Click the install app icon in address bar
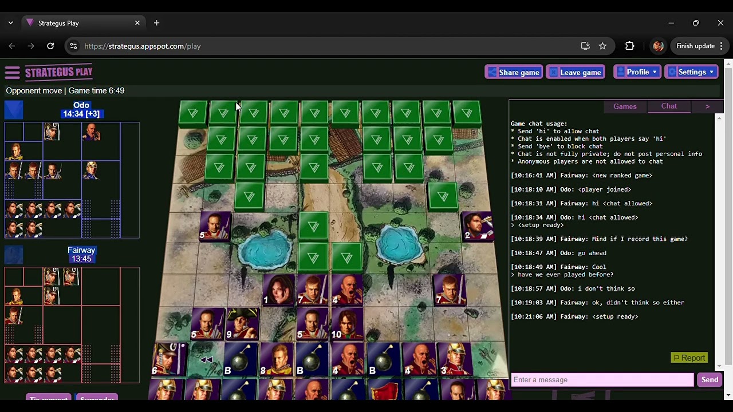The width and height of the screenshot is (733, 412). pyautogui.click(x=585, y=46)
